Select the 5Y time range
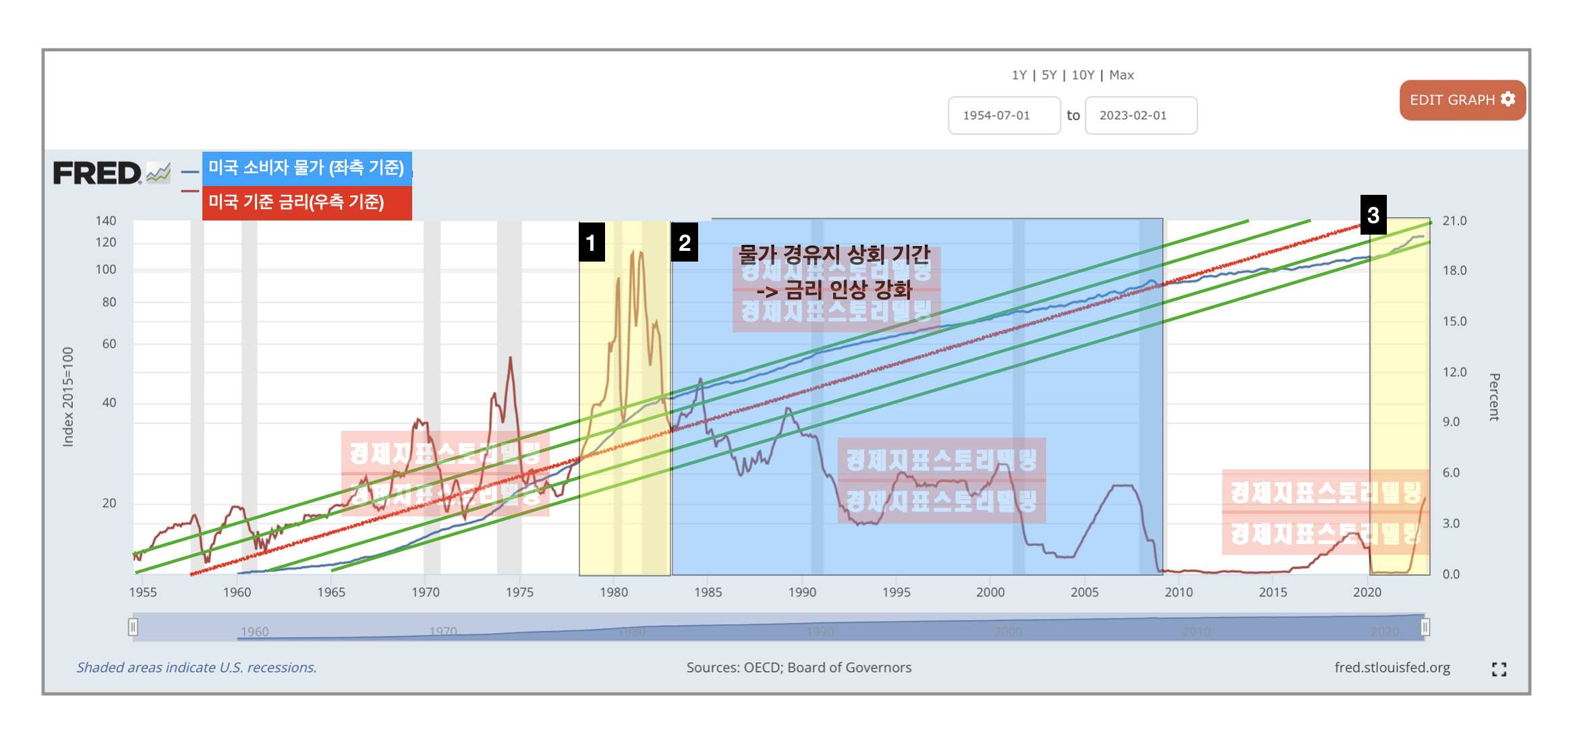 coord(1049,75)
